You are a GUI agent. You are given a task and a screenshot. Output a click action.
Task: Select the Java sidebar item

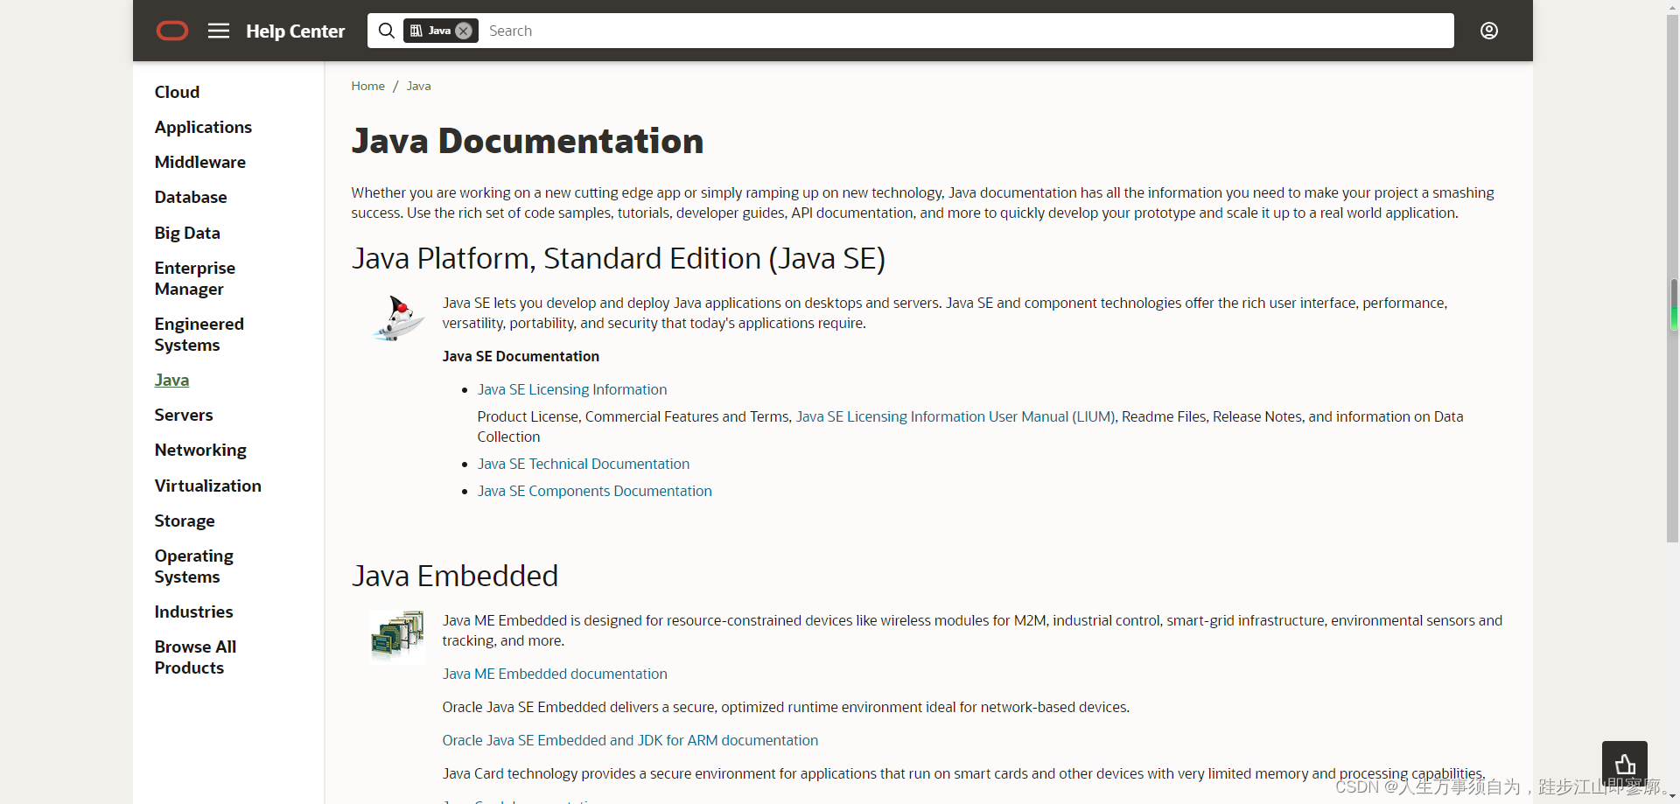pos(171,380)
